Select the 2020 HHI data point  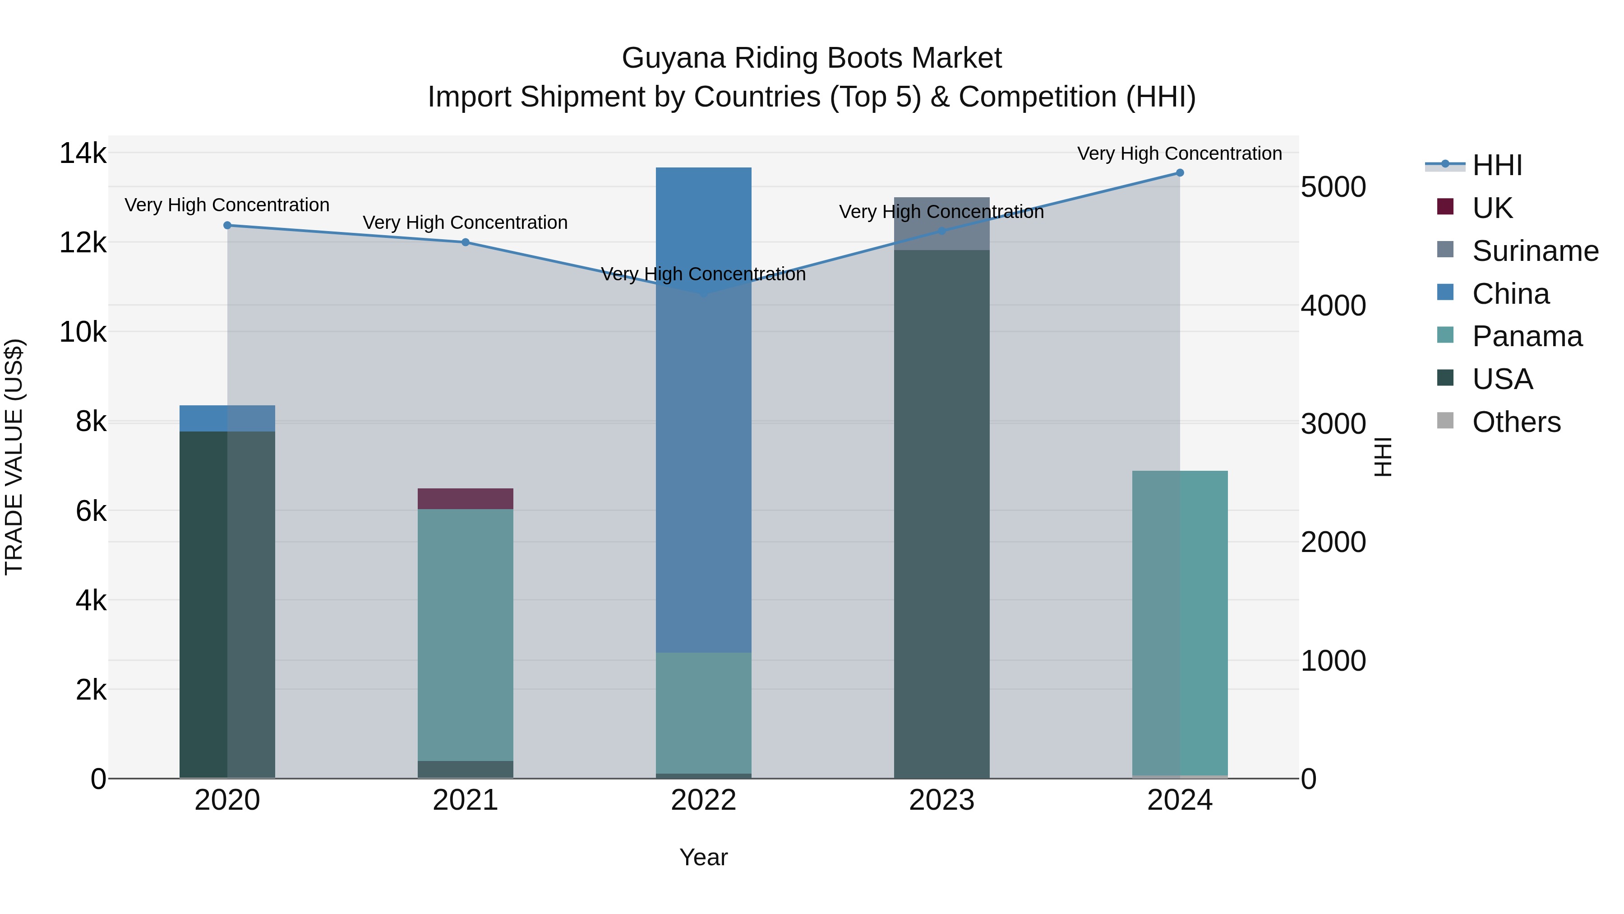click(228, 225)
